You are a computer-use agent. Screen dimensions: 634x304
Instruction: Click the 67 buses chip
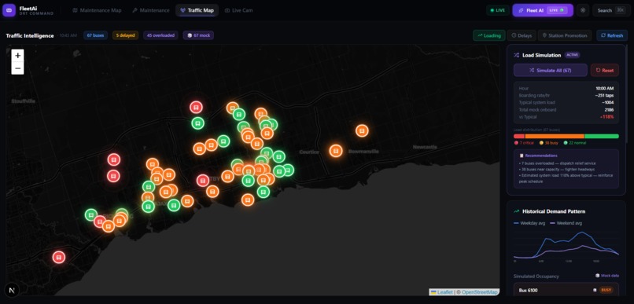click(95, 35)
